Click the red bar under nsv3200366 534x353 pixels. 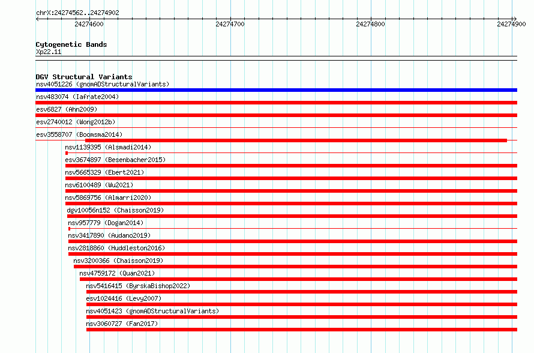click(295, 267)
